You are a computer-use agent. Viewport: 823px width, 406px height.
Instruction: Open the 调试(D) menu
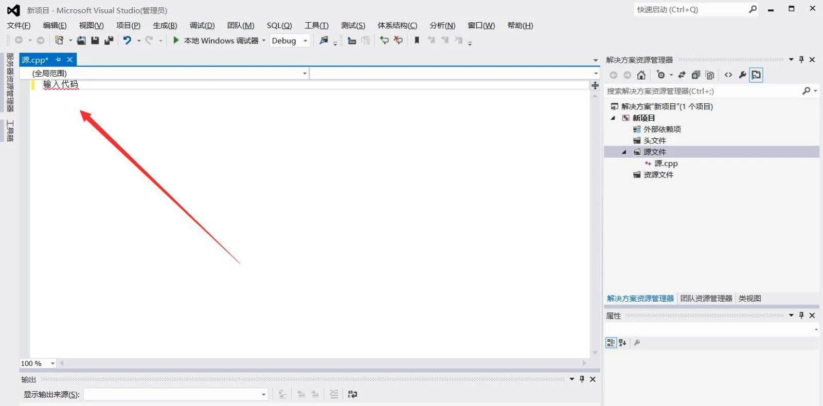tap(202, 26)
